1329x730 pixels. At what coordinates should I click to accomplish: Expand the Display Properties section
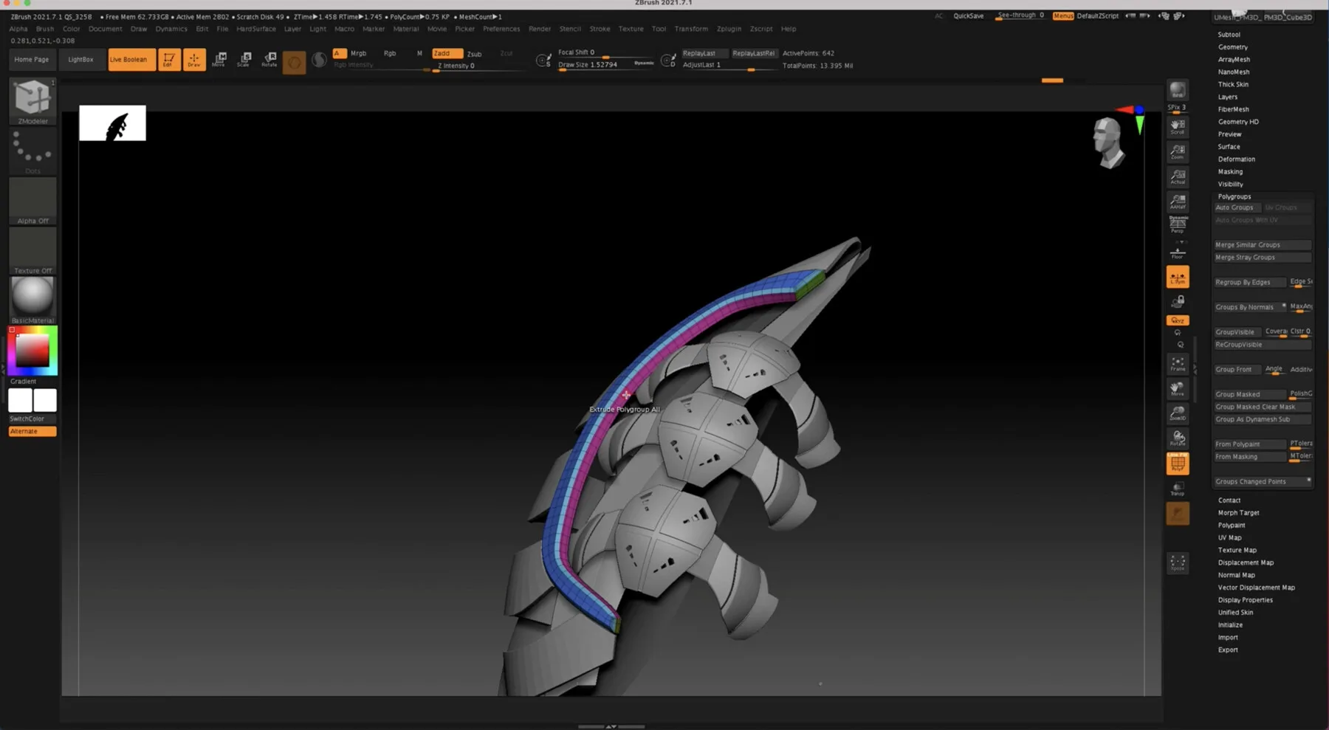point(1245,600)
